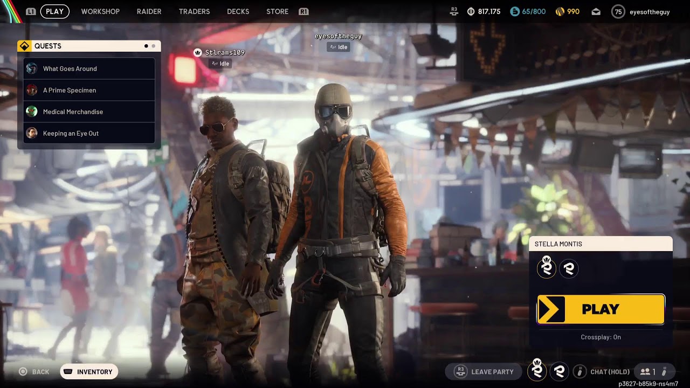Screen dimensions: 690x388
Task: Click the second member emblem in Stella Montis panel
Action: pyautogui.click(x=569, y=268)
